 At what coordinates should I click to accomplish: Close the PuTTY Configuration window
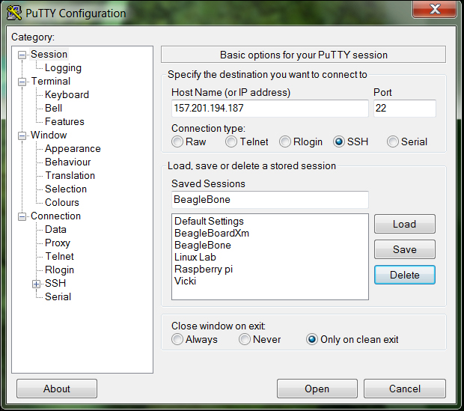click(x=434, y=10)
